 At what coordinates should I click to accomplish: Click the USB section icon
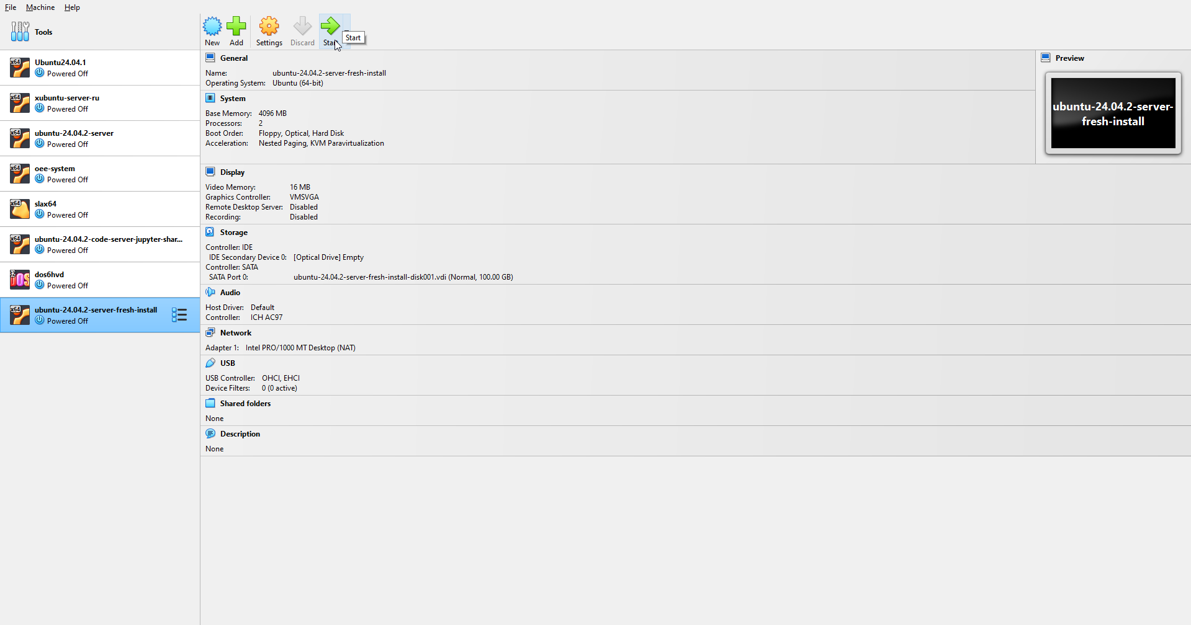(x=210, y=363)
